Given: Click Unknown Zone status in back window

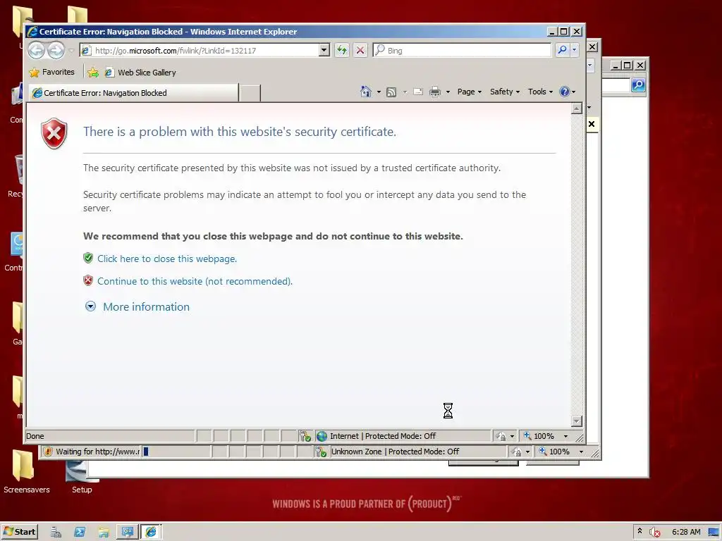Looking at the screenshot, I should [395, 452].
